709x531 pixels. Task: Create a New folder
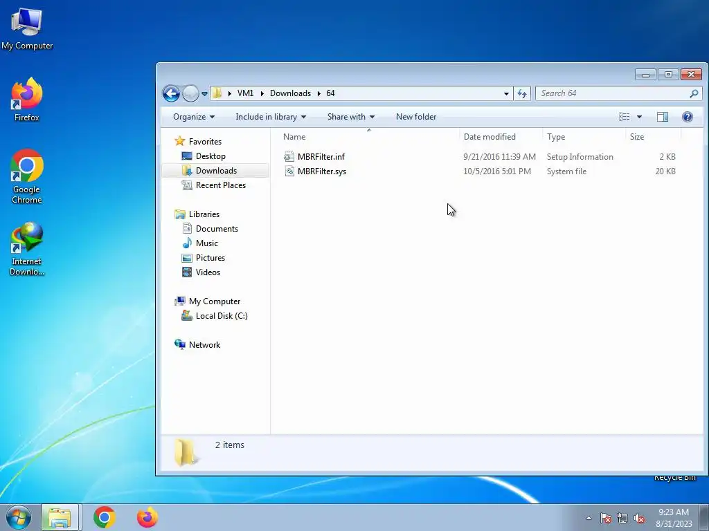click(416, 117)
